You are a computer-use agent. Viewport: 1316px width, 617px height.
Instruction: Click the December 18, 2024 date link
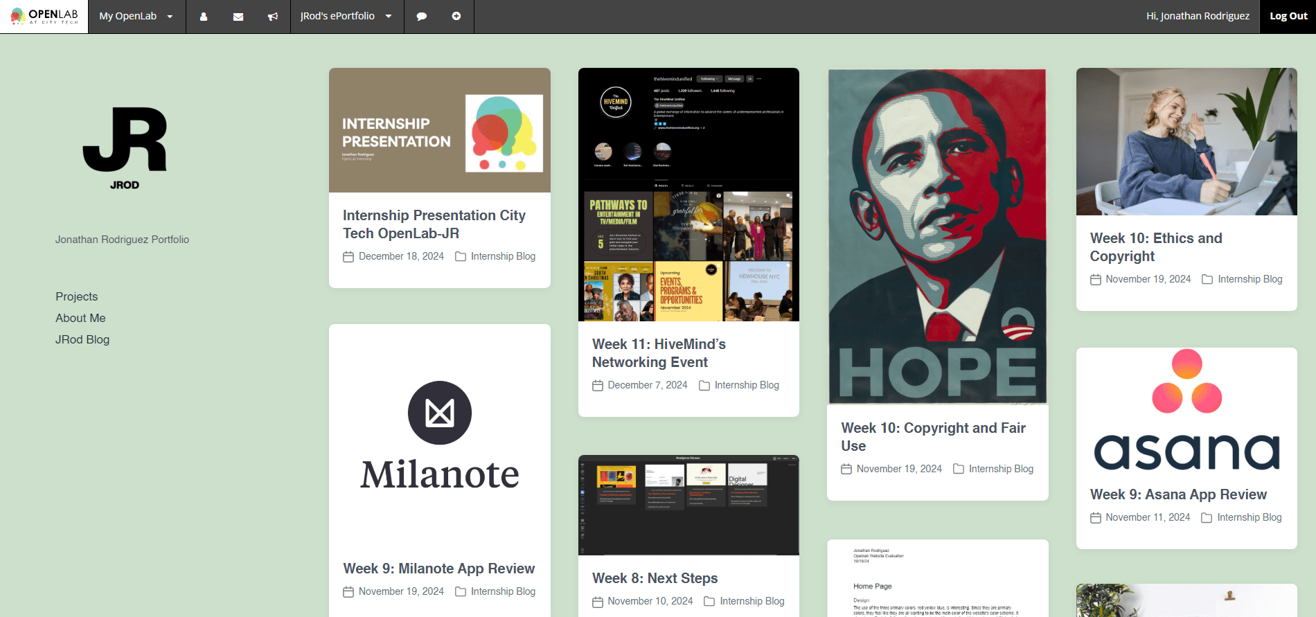click(401, 256)
